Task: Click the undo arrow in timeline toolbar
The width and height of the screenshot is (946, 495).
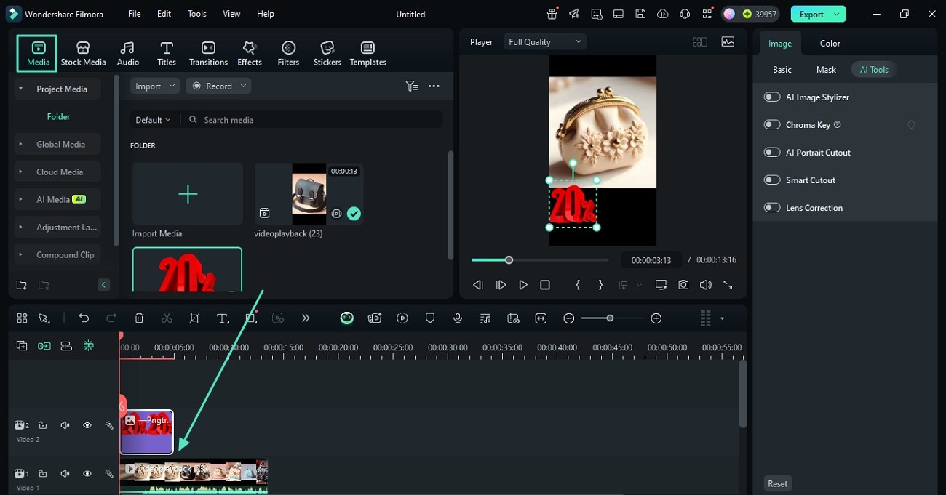Action: 84,318
